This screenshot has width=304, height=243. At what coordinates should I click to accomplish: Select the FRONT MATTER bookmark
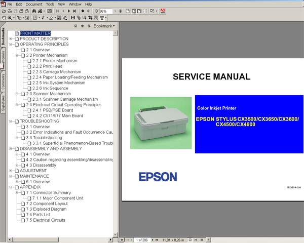35,33
